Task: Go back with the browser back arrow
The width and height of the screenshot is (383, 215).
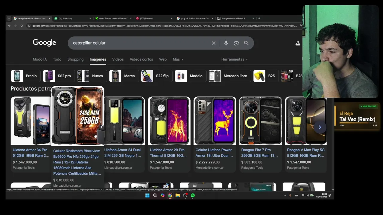Action: [x=9, y=26]
